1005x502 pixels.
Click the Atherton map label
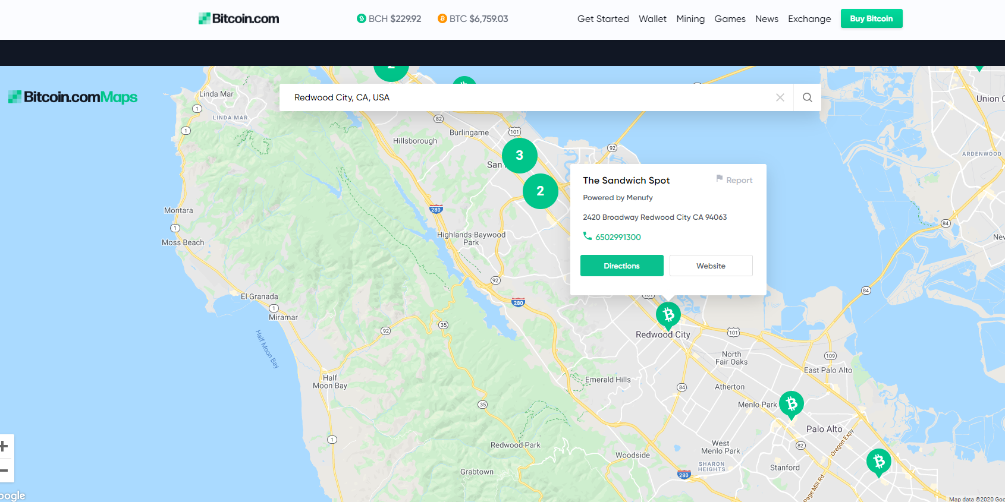click(x=730, y=387)
